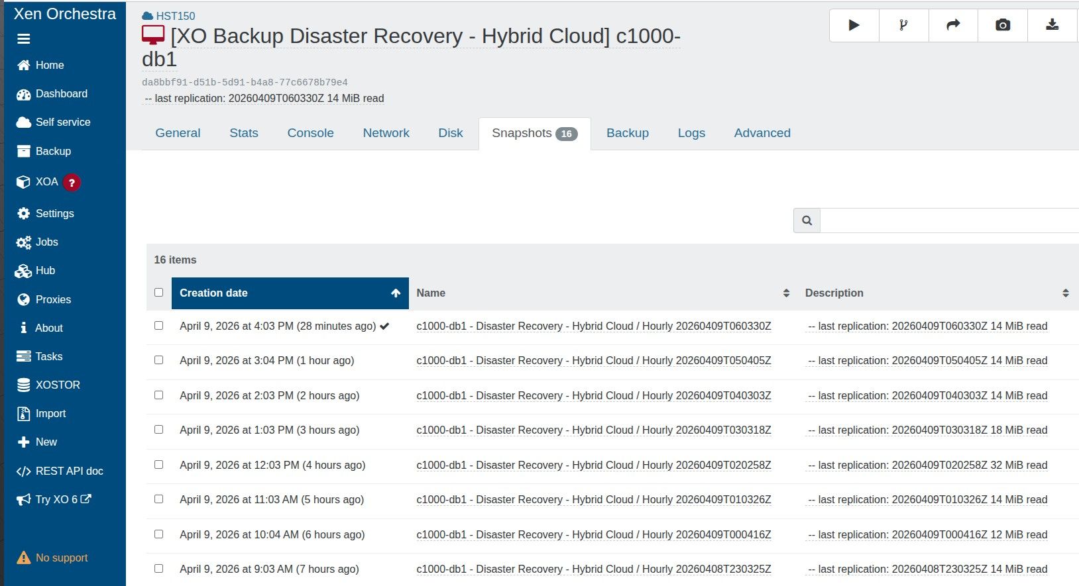The image size is (1079, 586).
Task: Sort by Name column arrows
Action: pyautogui.click(x=786, y=293)
